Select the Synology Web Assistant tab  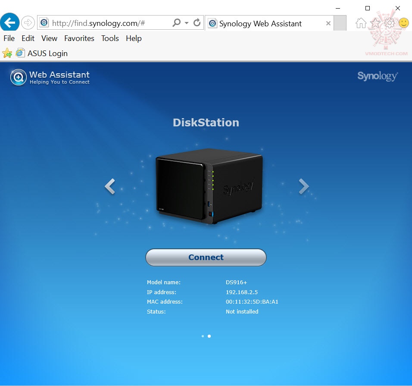coord(269,23)
